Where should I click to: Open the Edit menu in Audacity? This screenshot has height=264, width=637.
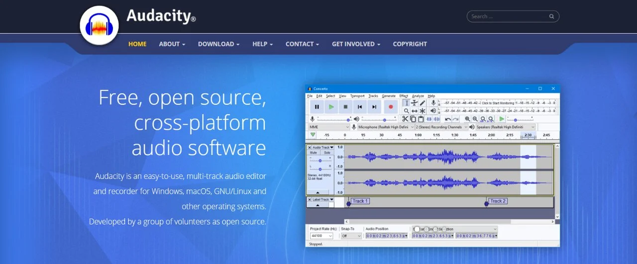[x=319, y=96]
